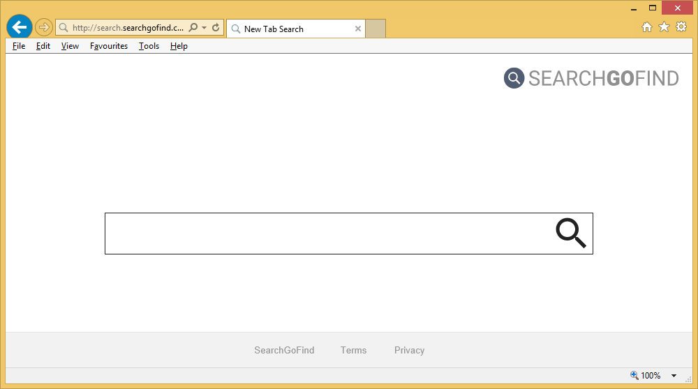698x389 pixels.
Task: Open the Terms footer link
Action: [x=353, y=350]
